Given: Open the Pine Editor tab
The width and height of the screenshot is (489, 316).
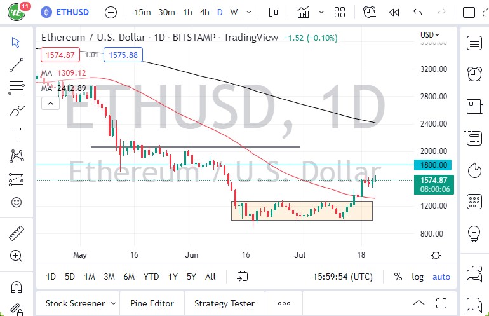Looking at the screenshot, I should (x=152, y=303).
